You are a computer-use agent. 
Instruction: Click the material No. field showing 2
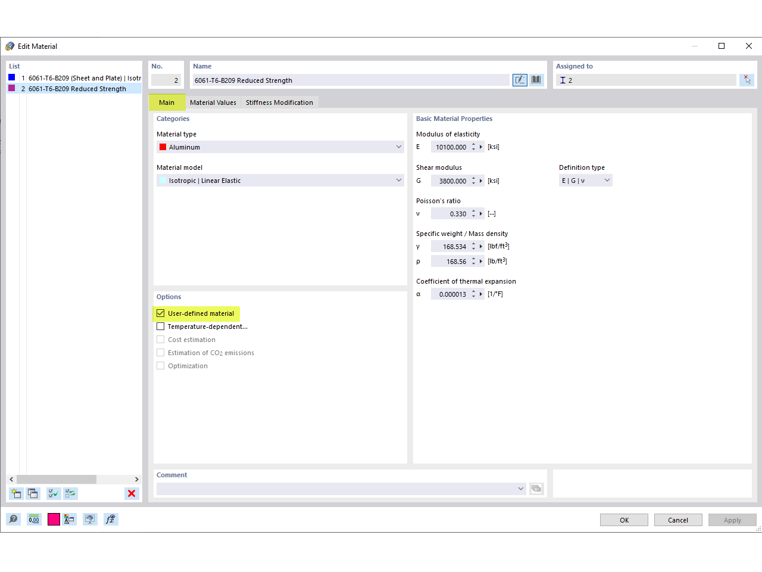[165, 80]
